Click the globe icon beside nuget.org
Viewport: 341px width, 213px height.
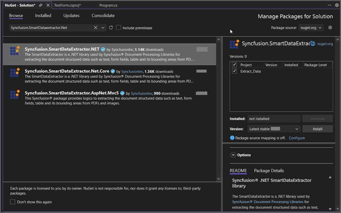(x=313, y=44)
